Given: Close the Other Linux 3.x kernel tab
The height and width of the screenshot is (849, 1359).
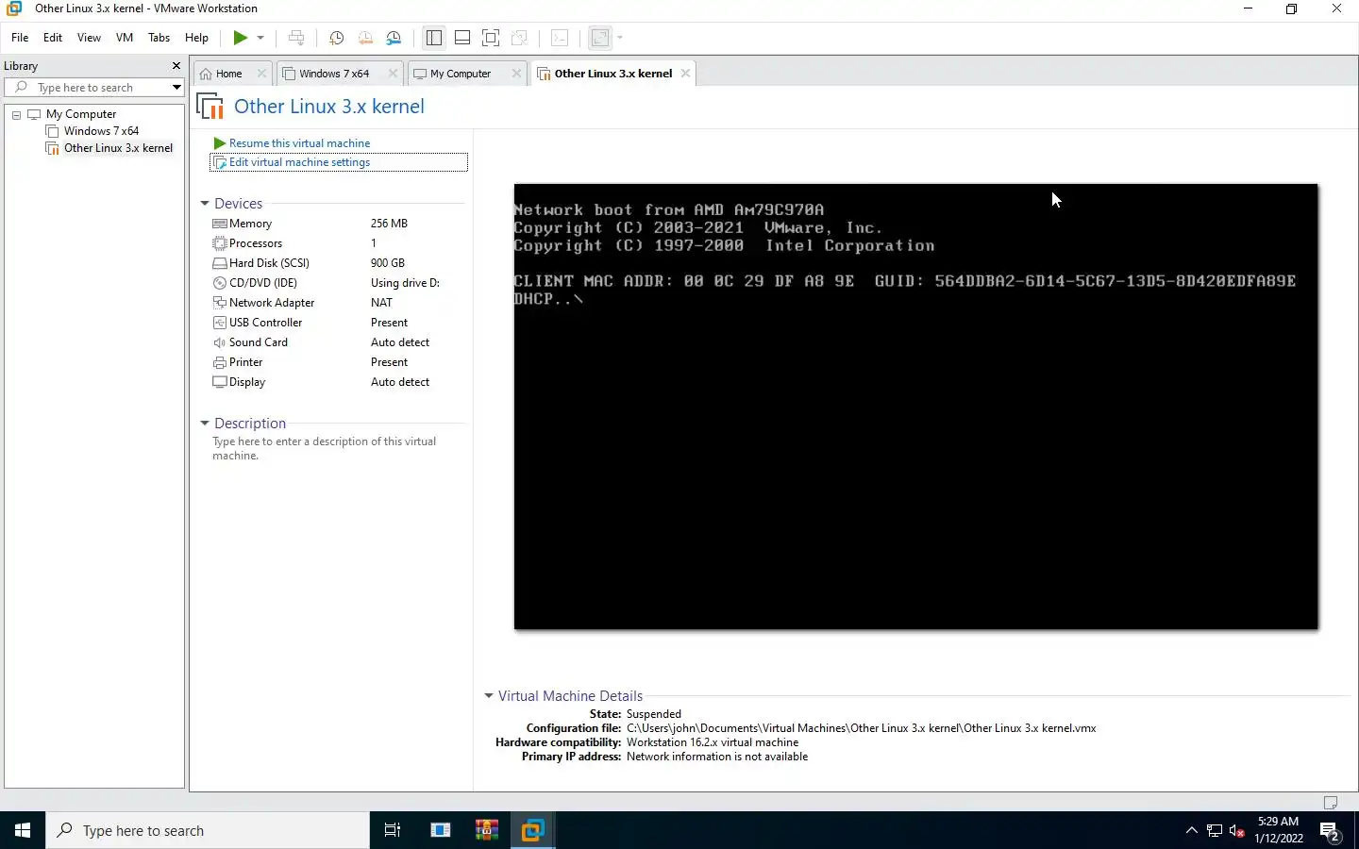Looking at the screenshot, I should [x=685, y=74].
